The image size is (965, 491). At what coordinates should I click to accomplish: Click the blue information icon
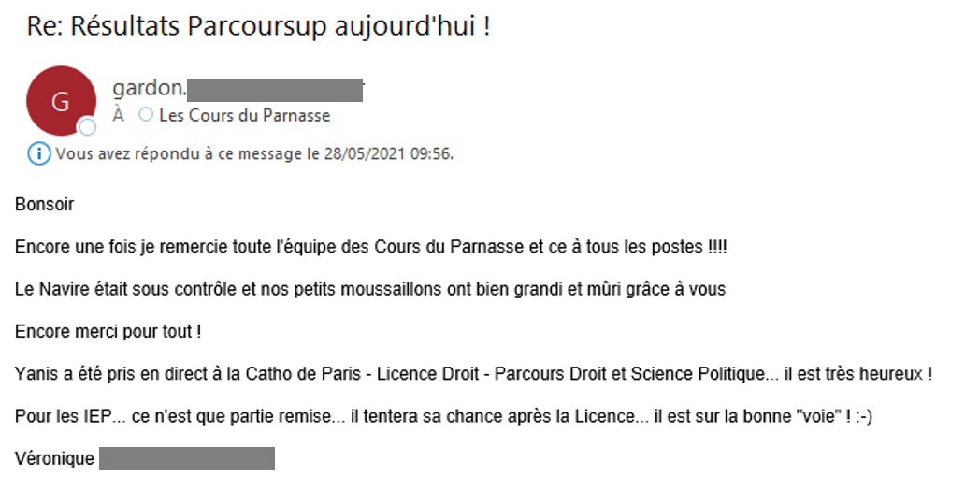[38, 153]
